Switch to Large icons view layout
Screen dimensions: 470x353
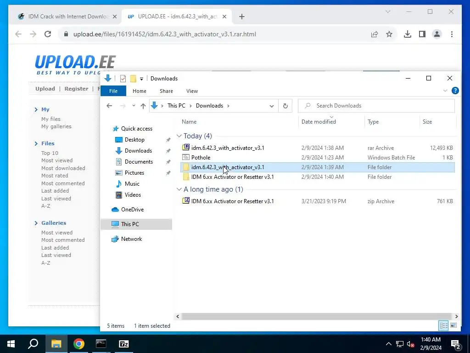click(453, 325)
